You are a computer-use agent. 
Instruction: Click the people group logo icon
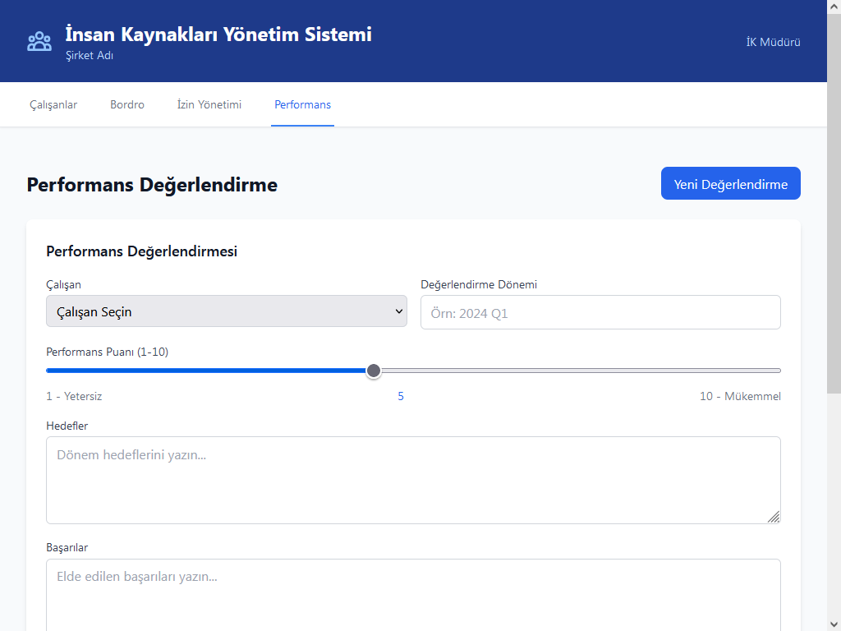pyautogui.click(x=39, y=42)
